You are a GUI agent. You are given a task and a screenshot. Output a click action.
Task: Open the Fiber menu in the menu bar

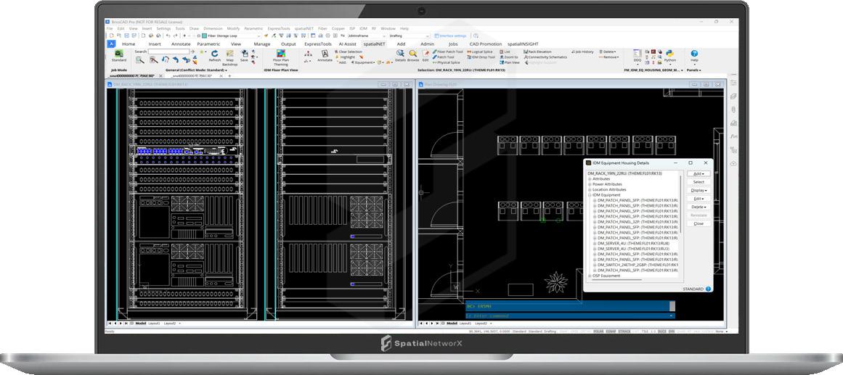(322, 28)
